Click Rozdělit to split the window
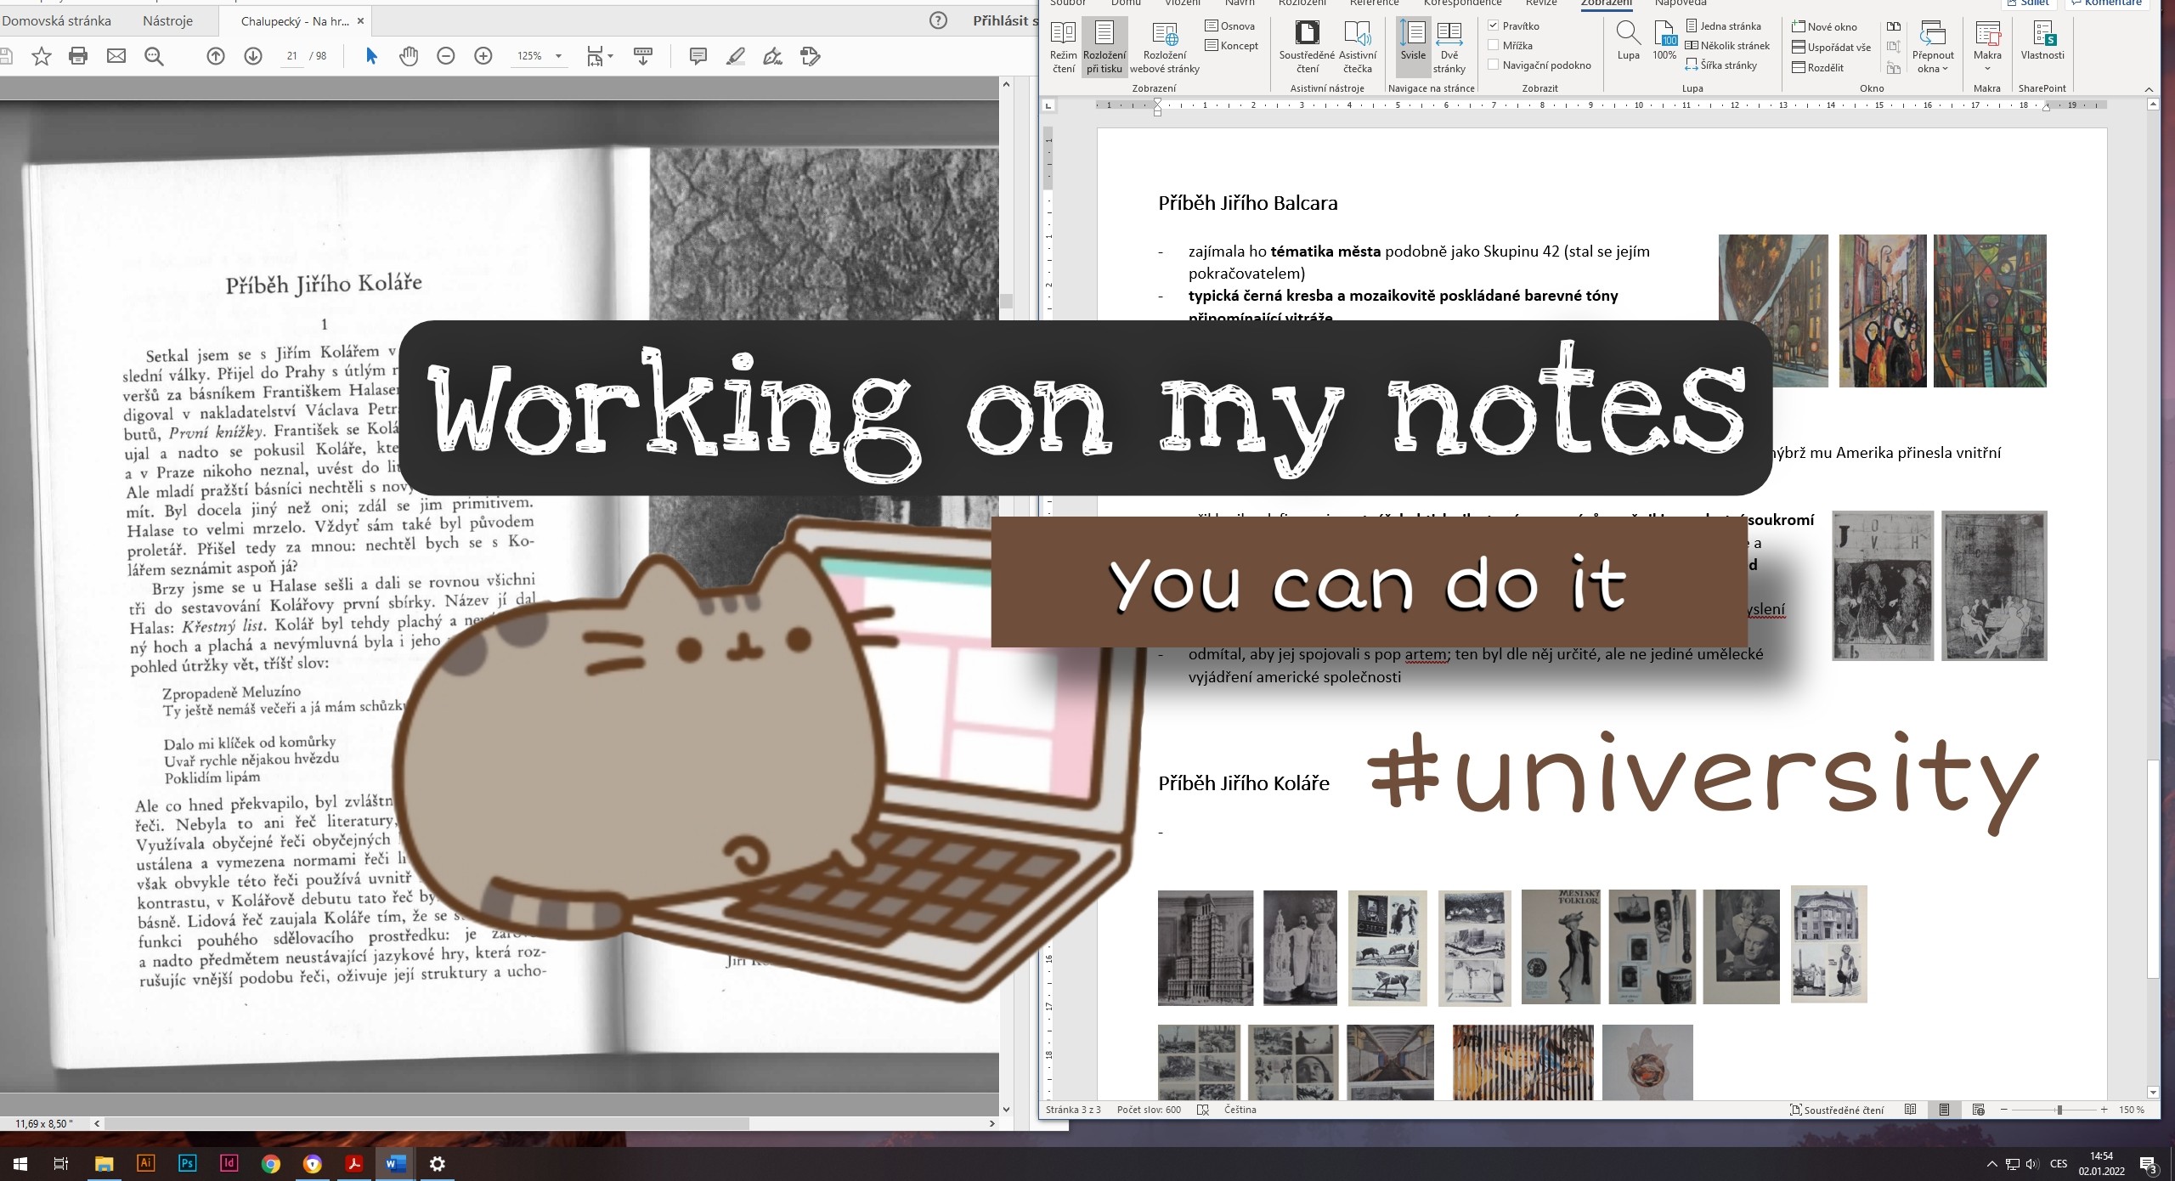The width and height of the screenshot is (2175, 1181). point(1817,67)
